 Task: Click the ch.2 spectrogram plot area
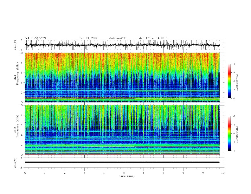pyautogui.click(x=122, y=130)
